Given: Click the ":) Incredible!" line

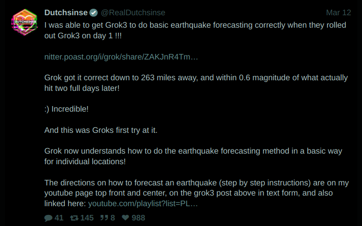Looking at the screenshot, I should [66, 109].
